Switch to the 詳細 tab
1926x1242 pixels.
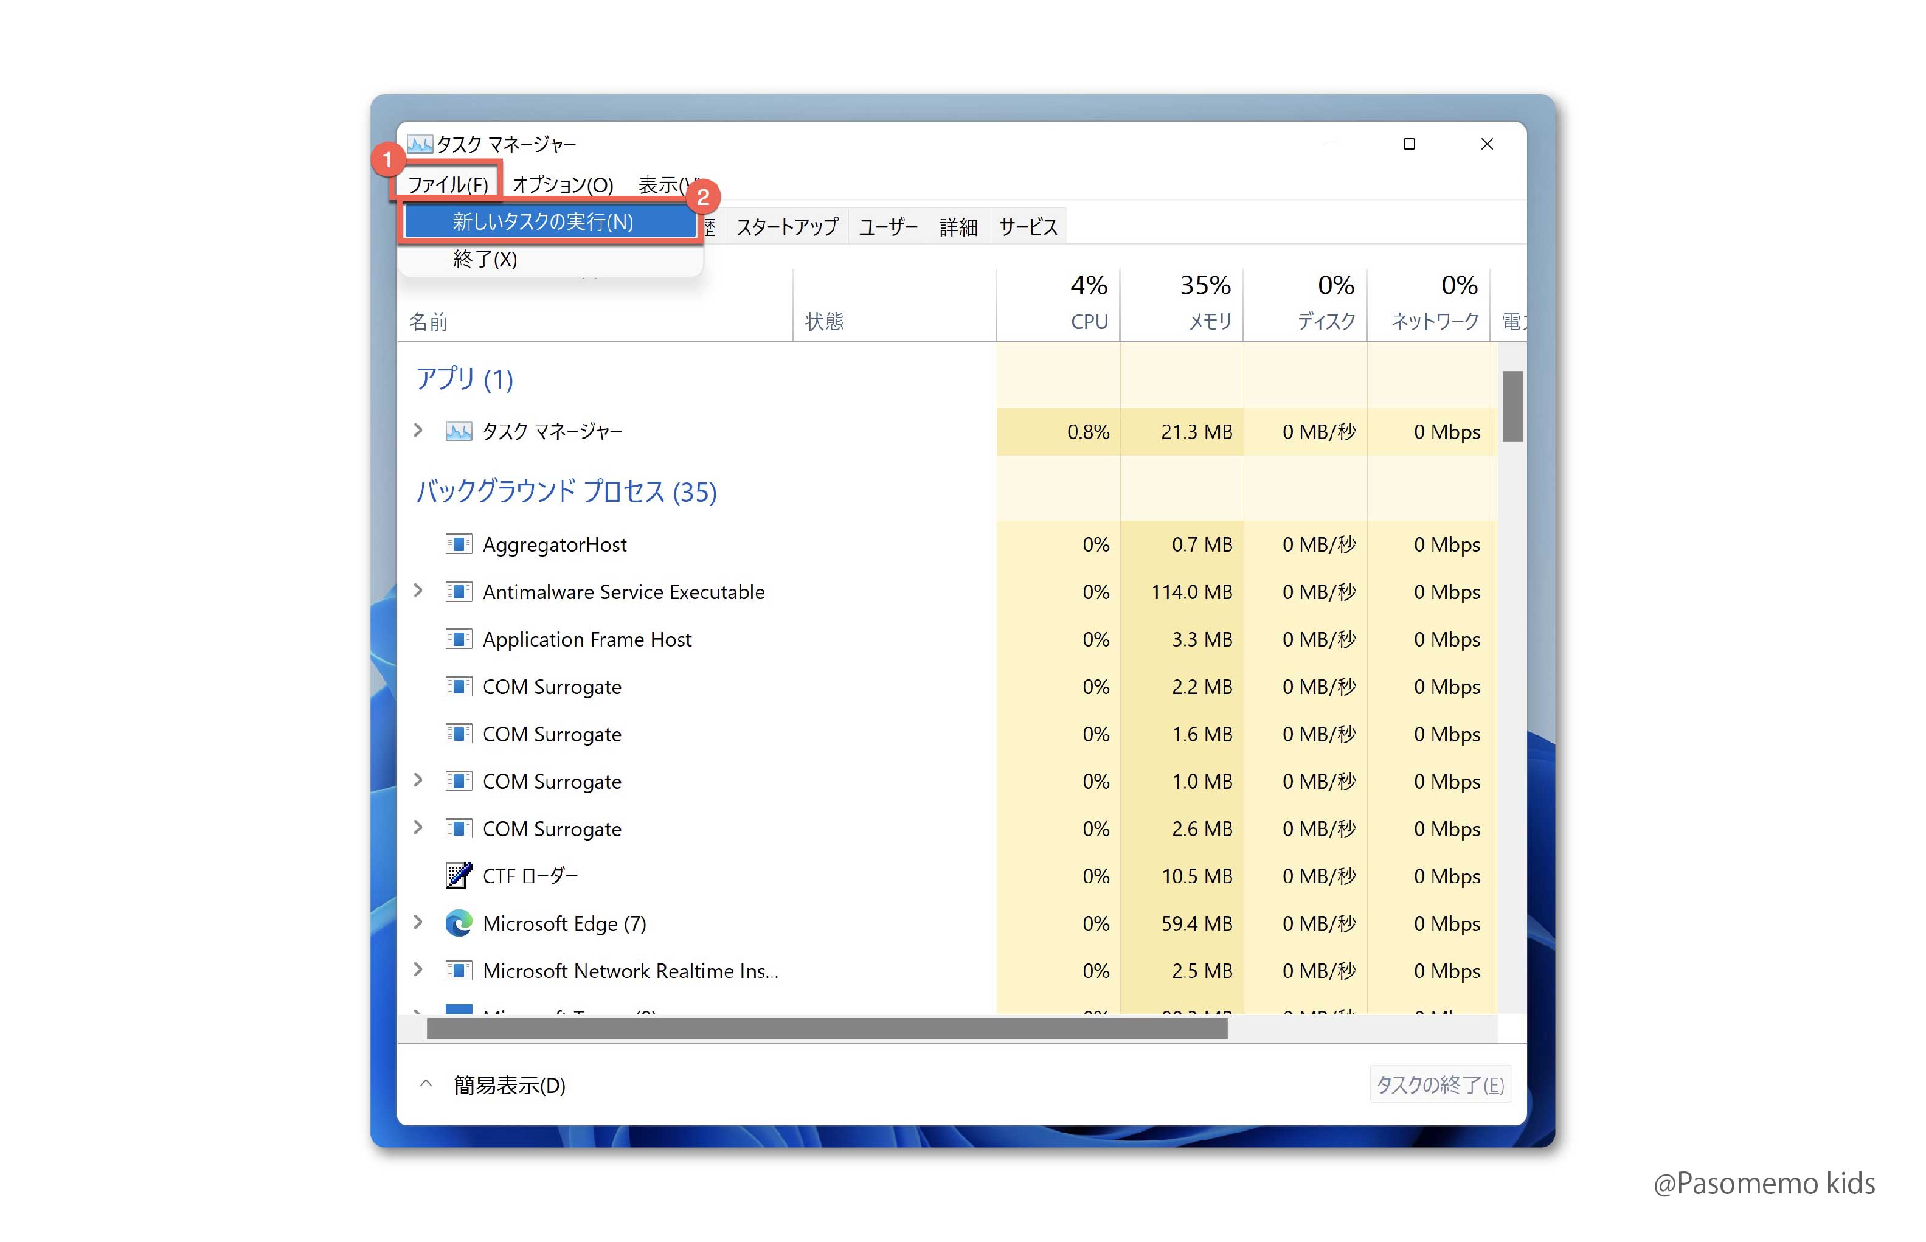pyautogui.click(x=958, y=227)
